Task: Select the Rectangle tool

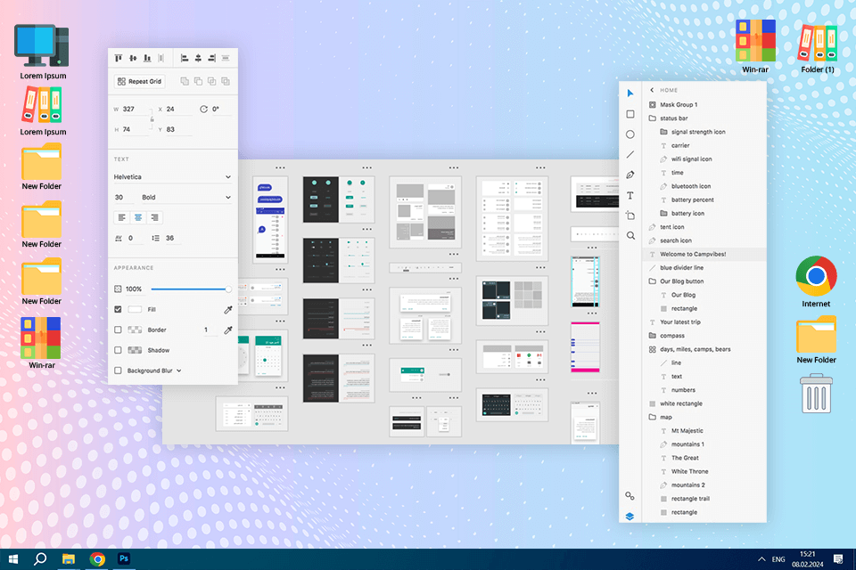Action: (630, 114)
